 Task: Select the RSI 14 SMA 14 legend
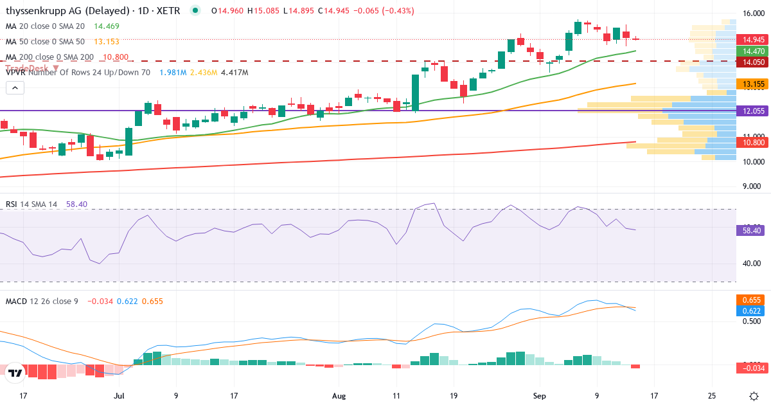pos(31,204)
